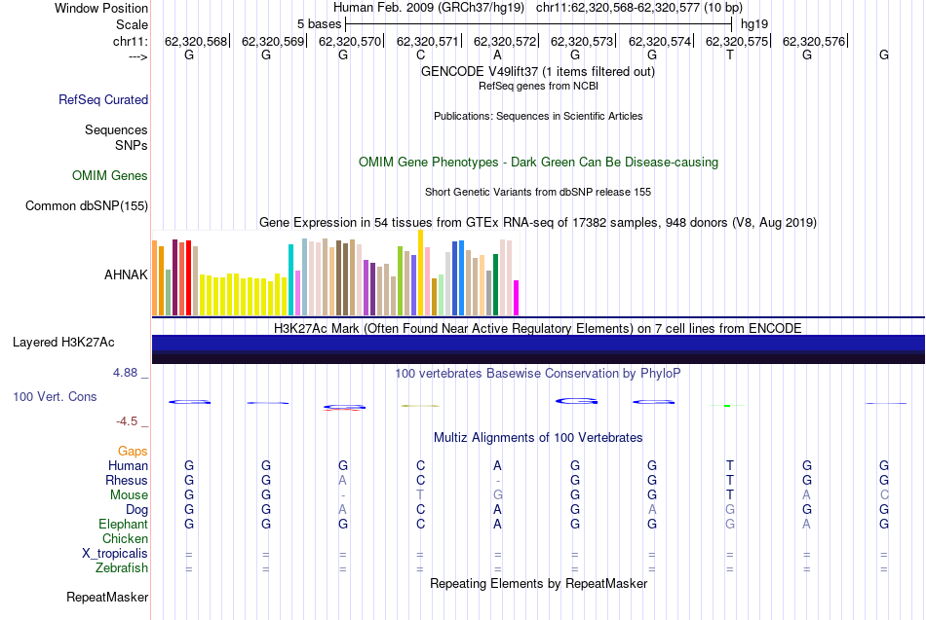This screenshot has height=620, width=926.
Task: Click position tick 62,320,573
Action: pos(582,41)
